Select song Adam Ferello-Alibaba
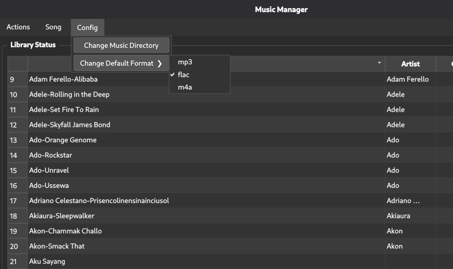The image size is (453, 269). click(x=63, y=79)
